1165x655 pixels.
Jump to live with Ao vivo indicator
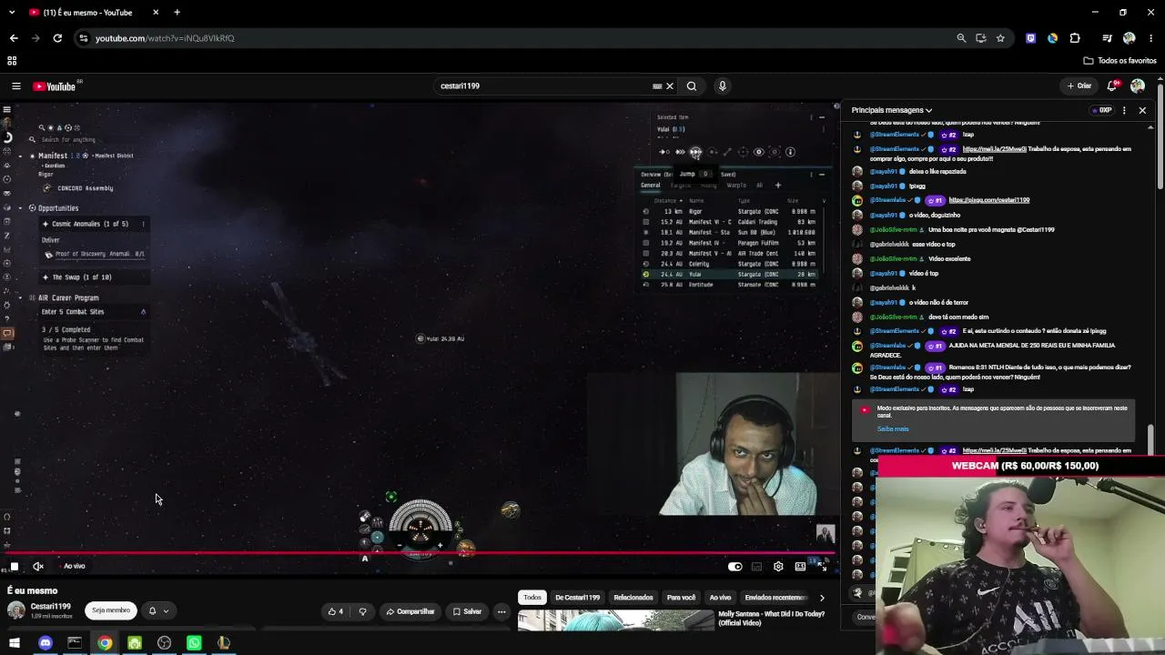[74, 566]
